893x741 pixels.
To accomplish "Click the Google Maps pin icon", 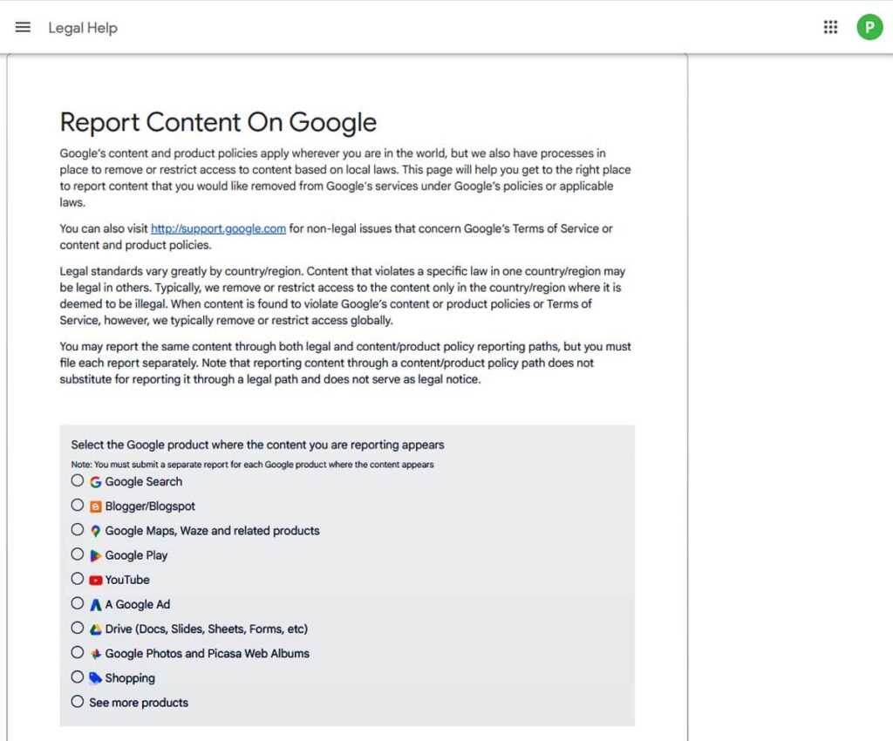I will pos(94,530).
